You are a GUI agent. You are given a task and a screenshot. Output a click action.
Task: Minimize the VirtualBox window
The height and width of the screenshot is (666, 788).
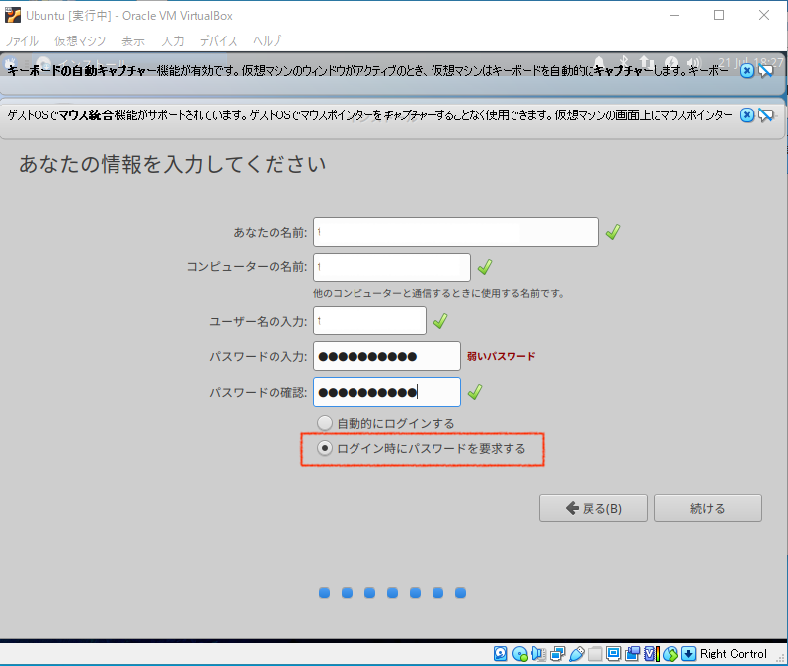(674, 15)
